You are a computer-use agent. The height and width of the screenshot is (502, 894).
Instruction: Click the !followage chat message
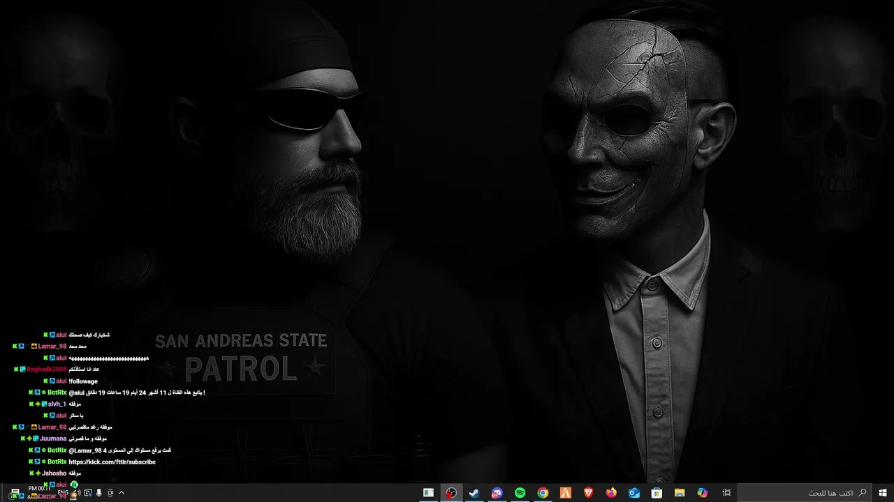pyautogui.click(x=83, y=381)
